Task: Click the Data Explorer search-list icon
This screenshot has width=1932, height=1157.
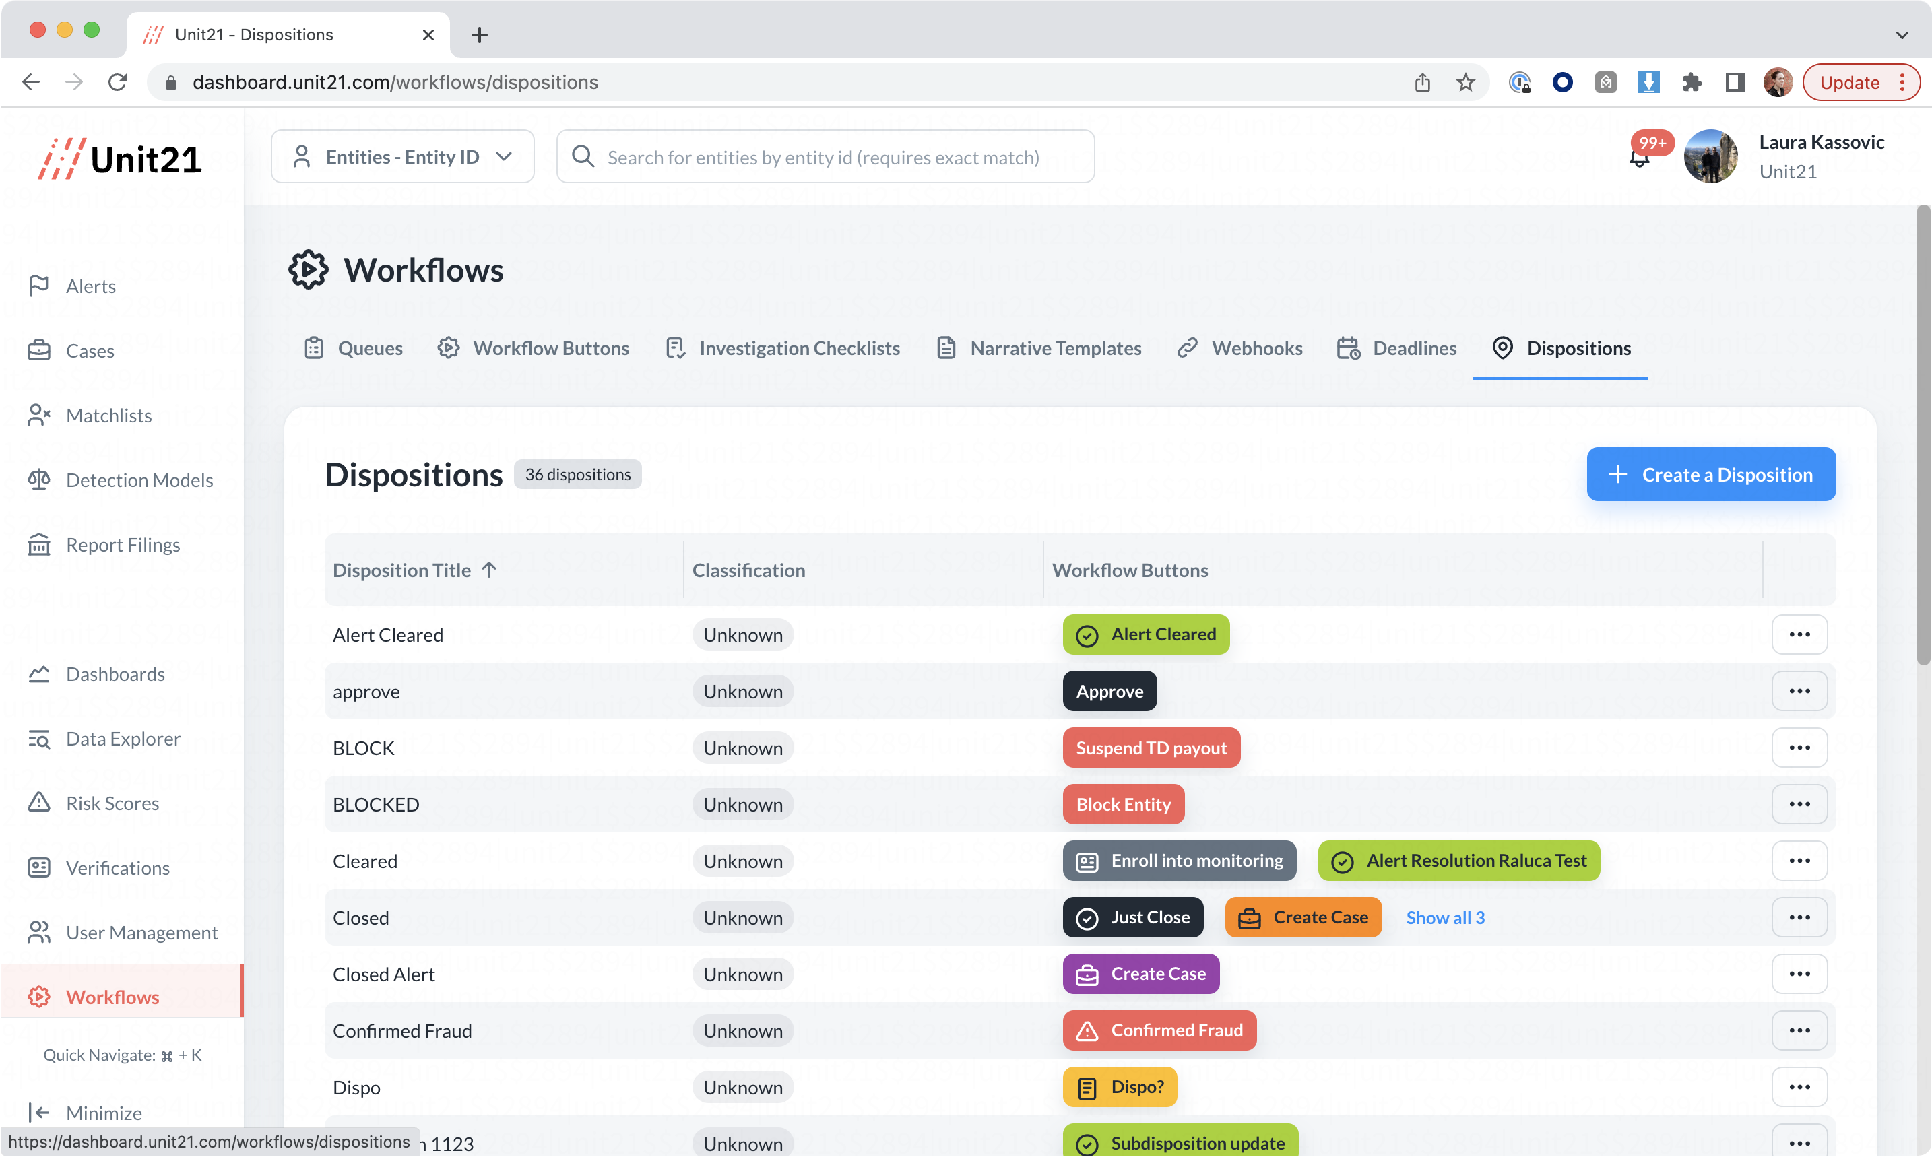Action: click(x=39, y=738)
